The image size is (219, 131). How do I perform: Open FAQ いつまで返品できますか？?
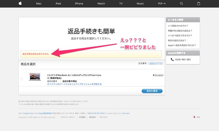click(180, 35)
